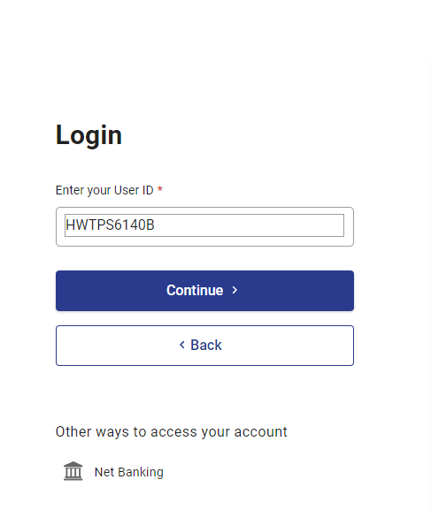Click the red required-field asterisk
Viewport: 431px width, 510px height.
(x=159, y=189)
